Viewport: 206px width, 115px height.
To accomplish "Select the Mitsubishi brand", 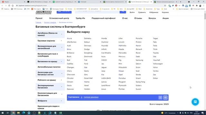I will 123,67.
